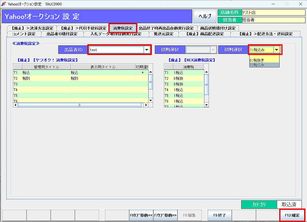The image size is (307, 222).
Task: Expand the 出品者ID dropdown arrow
Action: [147, 50]
